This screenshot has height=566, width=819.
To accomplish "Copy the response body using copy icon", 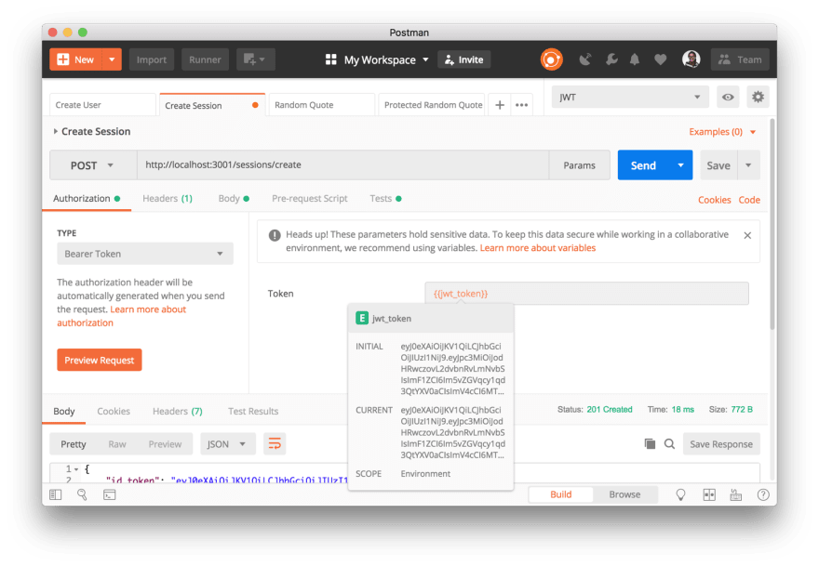I will pyautogui.click(x=651, y=444).
